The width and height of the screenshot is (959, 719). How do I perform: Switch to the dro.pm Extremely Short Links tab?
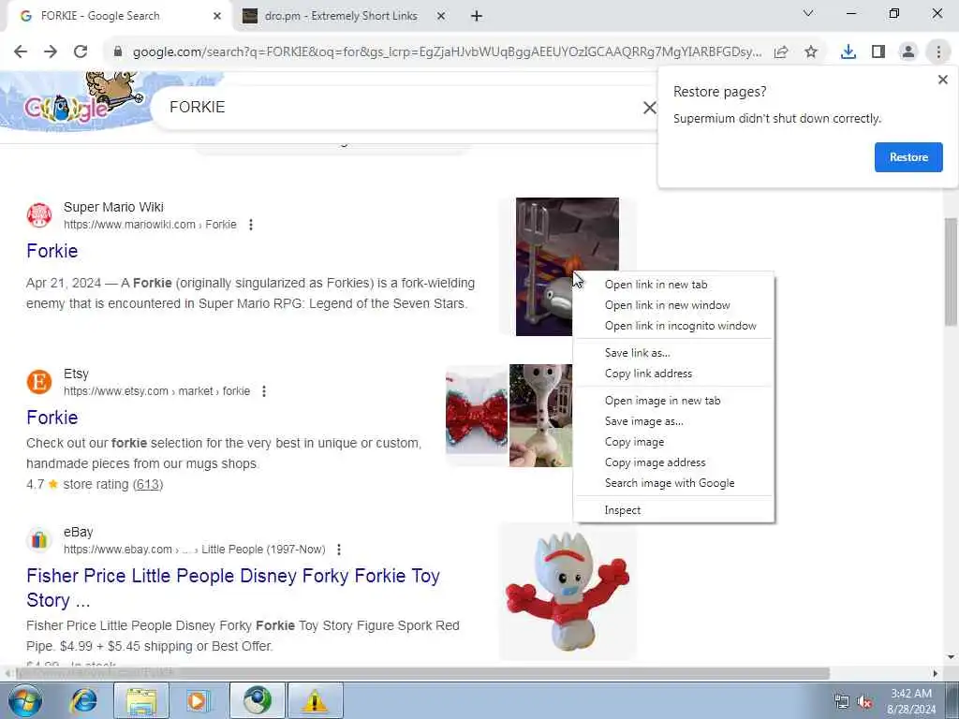[341, 16]
